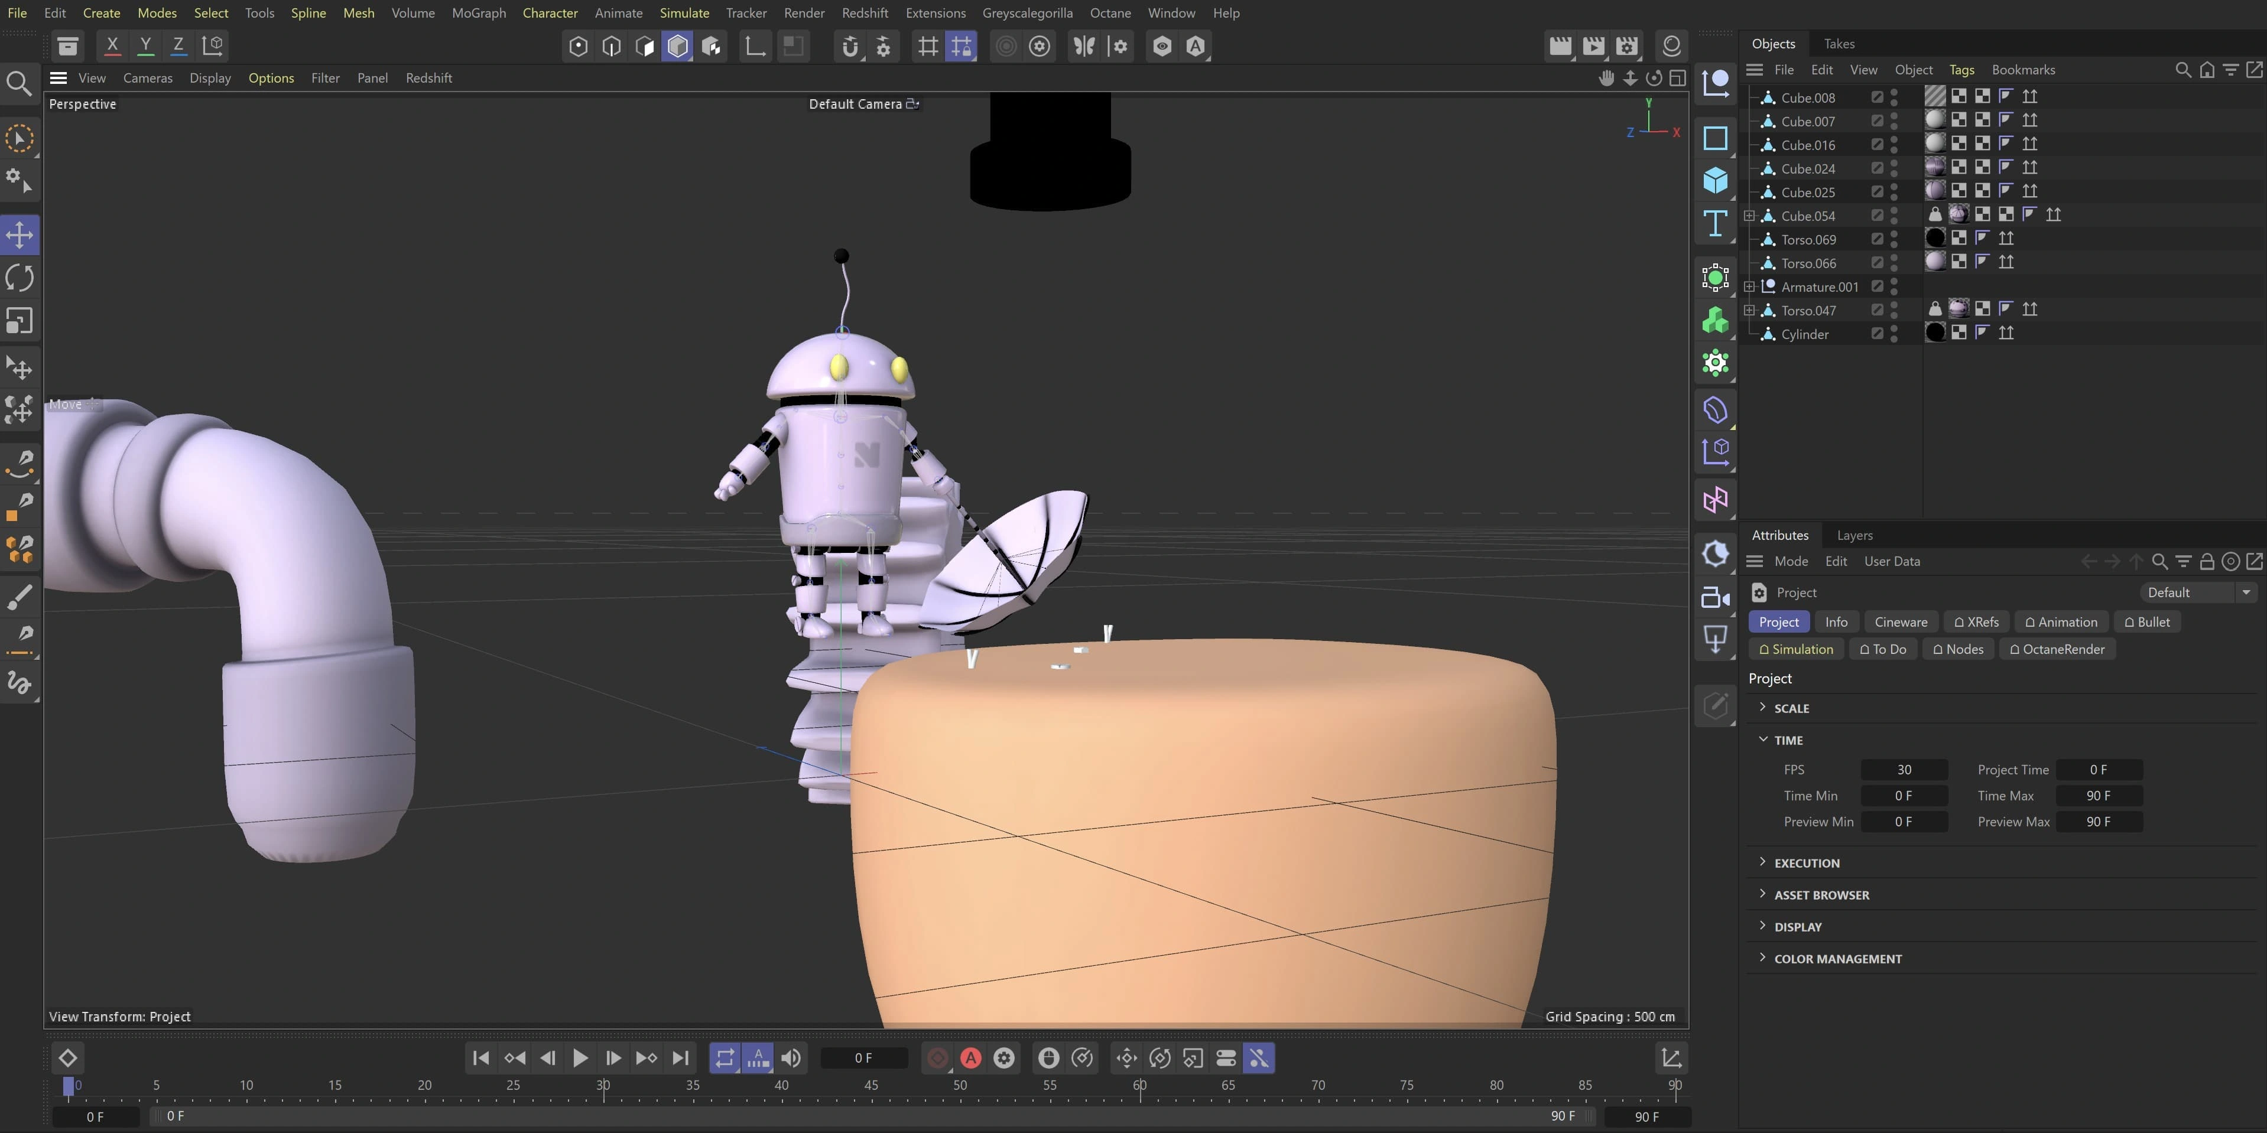2267x1133 pixels.
Task: Click Torso.069 black material tag
Action: click(x=1934, y=237)
